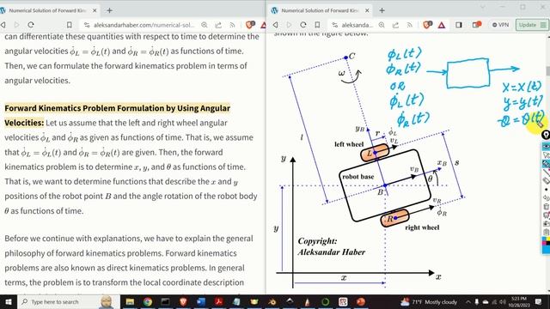This screenshot has height=309, width=550.
Task: Open the tab search chevron in the title bar
Action: coord(483,7)
